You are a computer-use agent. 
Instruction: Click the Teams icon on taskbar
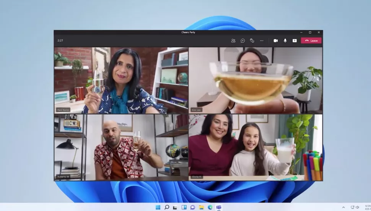click(x=219, y=207)
